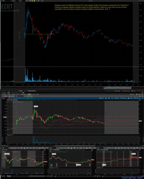Click the EDIT symbol input field
The width and height of the screenshot is (144, 179).
[5, 98]
